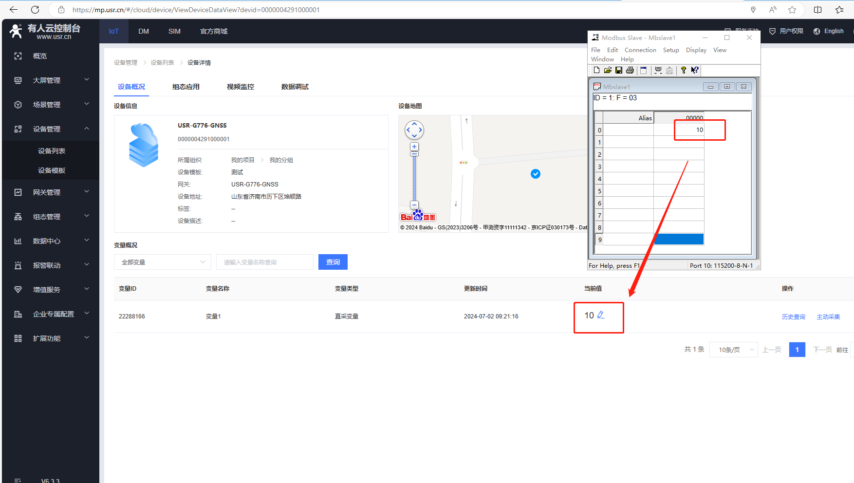Collapse the 设备管理 sidebar section

click(x=87, y=129)
